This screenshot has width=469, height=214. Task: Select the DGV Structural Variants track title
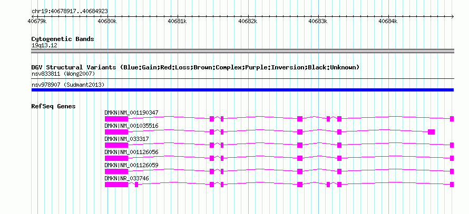196,67
